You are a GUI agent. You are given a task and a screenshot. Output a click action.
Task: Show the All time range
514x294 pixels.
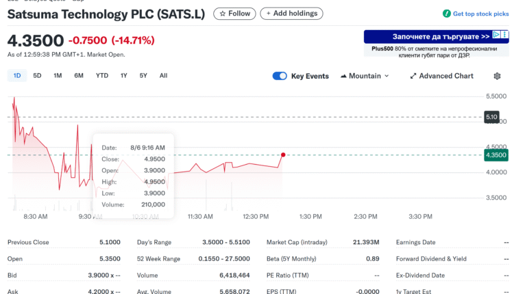163,76
